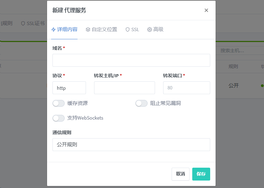
Task: Click the green status dot in the host row
Action: (x=262, y=86)
